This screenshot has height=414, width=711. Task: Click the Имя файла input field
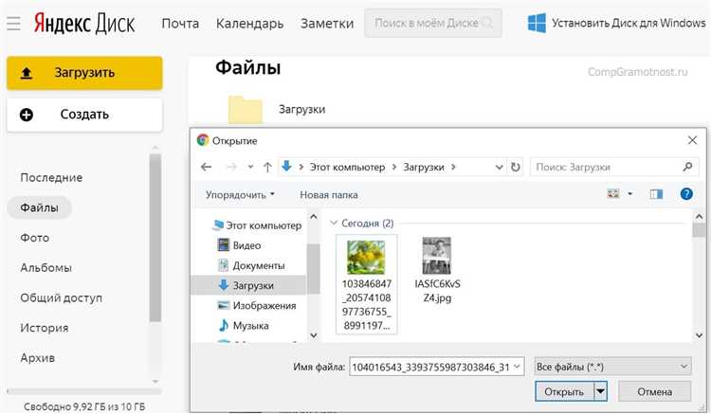436,366
